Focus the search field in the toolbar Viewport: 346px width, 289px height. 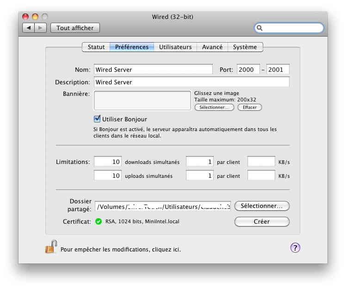289,28
